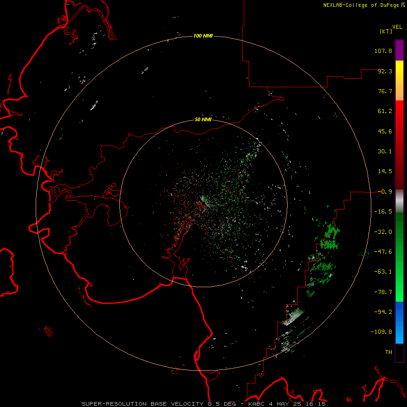407x407 pixels.
Task: Click the -16.5 velocity scale value
Action: click(x=383, y=212)
